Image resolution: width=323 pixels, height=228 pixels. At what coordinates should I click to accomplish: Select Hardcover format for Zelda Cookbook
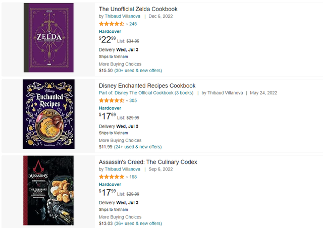111,31
